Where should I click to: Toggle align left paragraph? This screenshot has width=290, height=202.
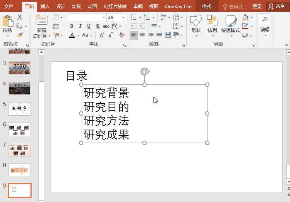tap(134, 35)
